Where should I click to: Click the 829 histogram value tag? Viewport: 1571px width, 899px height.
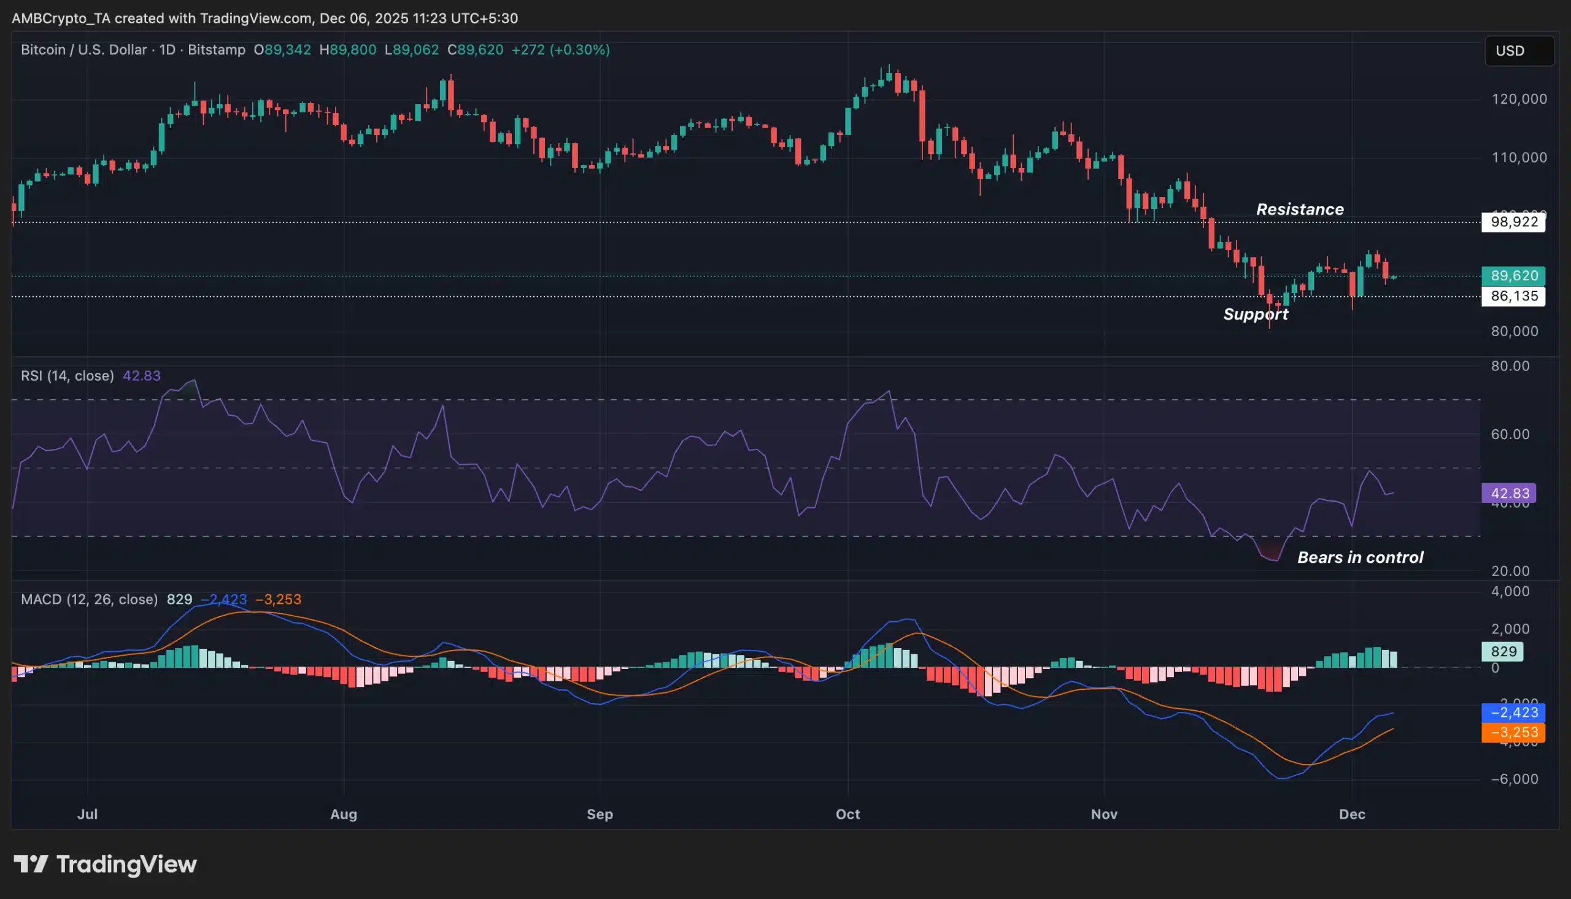1502,651
